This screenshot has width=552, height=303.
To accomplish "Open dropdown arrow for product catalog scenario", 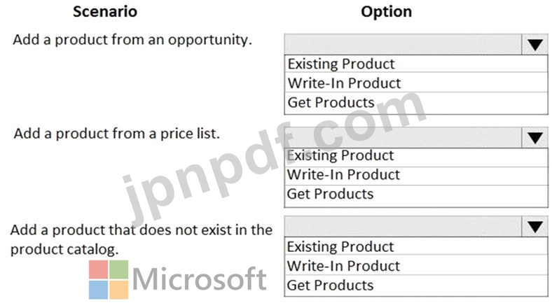I will 534,227.
